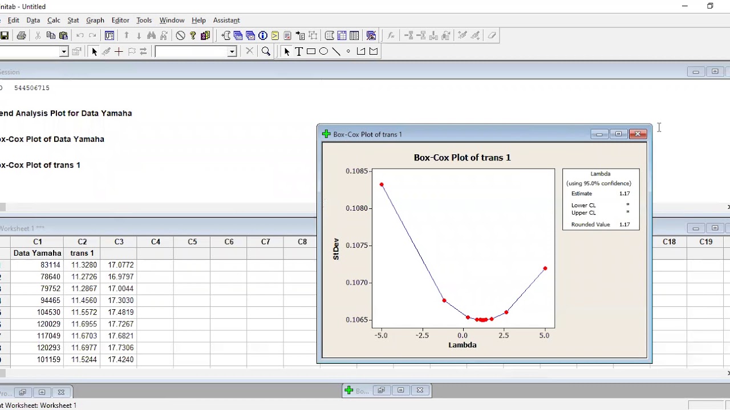Viewport: 730px width, 410px height.
Task: Click cell with value 83114
Action: point(38,265)
